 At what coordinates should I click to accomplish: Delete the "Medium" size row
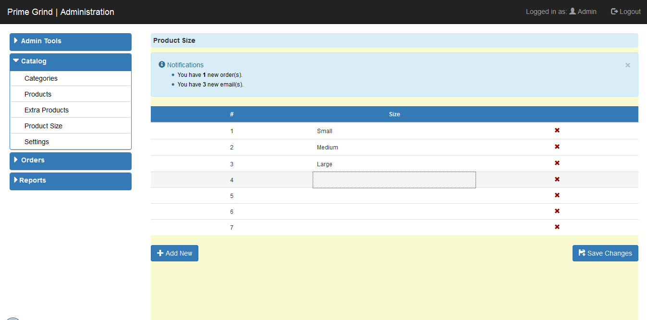(557, 147)
